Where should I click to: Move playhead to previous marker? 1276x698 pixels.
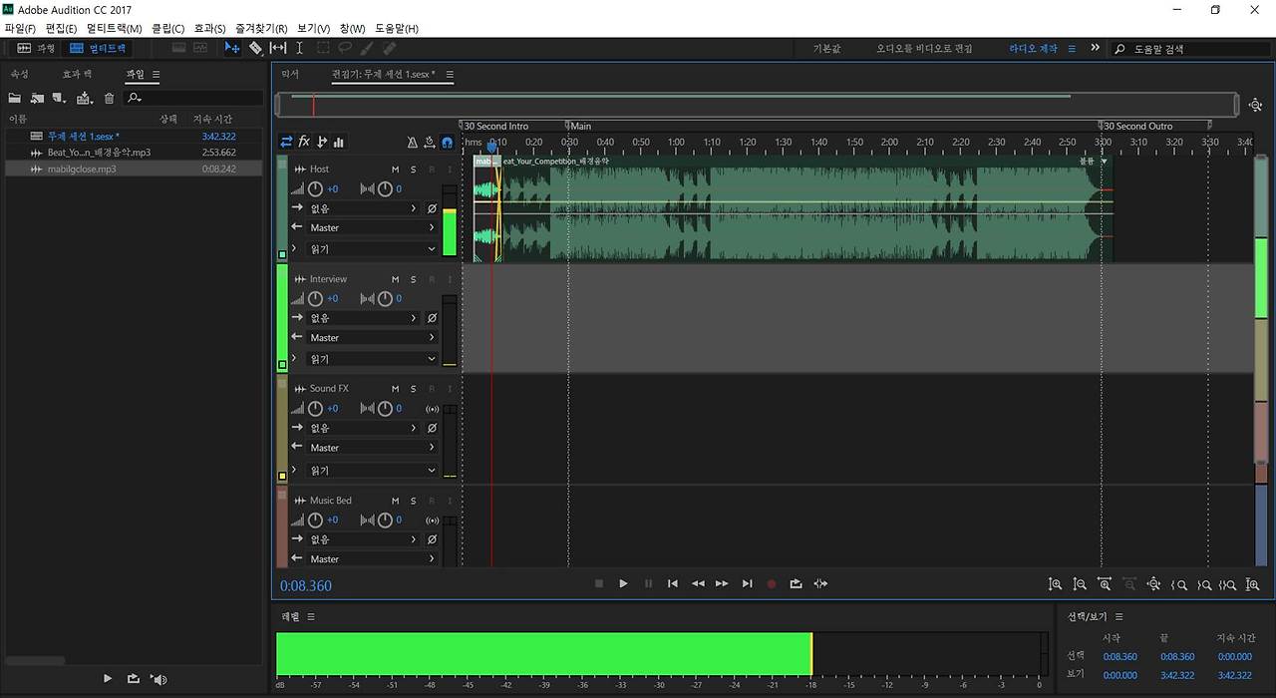673,583
